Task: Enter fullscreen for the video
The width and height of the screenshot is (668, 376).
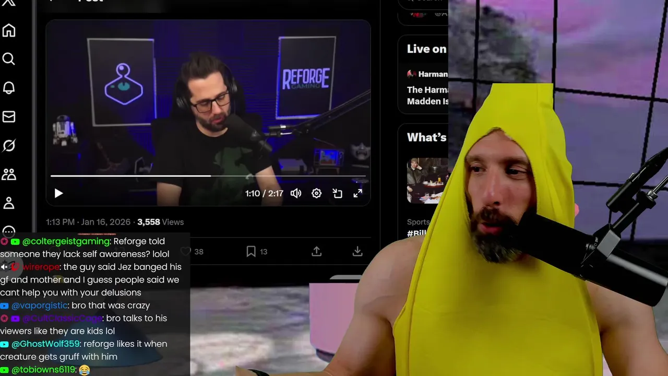Action: coord(358,193)
